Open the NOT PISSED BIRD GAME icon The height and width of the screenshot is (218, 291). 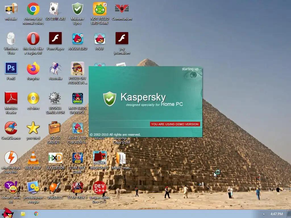point(100,9)
